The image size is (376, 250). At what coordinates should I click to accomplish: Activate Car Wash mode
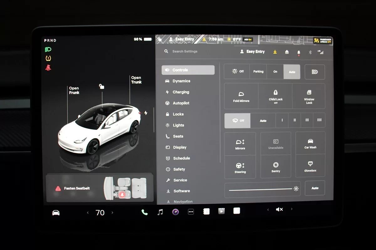pos(310,143)
